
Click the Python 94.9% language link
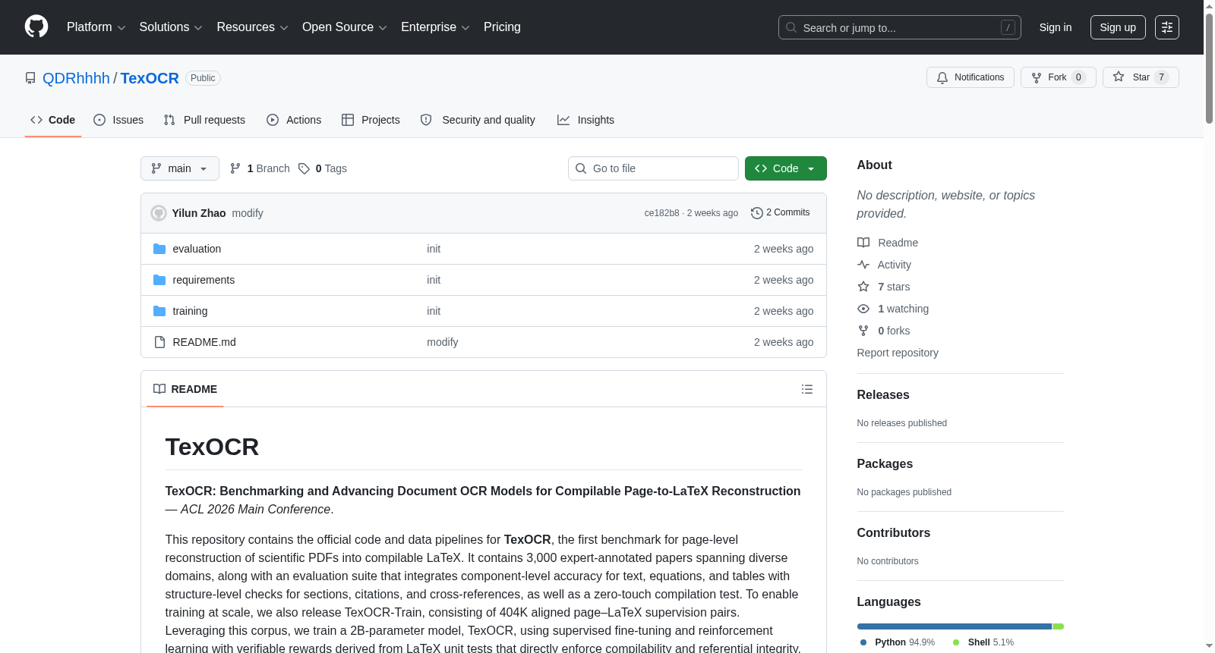point(898,642)
